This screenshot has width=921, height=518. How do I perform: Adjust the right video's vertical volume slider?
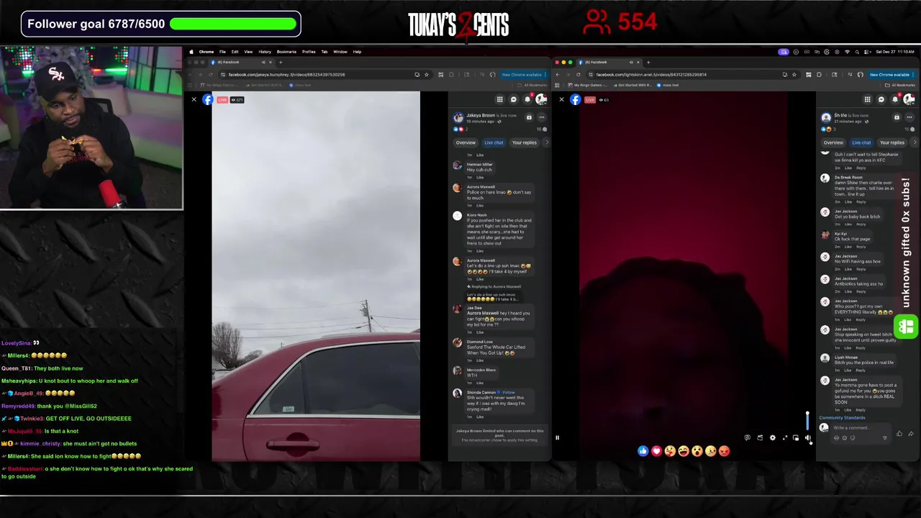coord(807,421)
